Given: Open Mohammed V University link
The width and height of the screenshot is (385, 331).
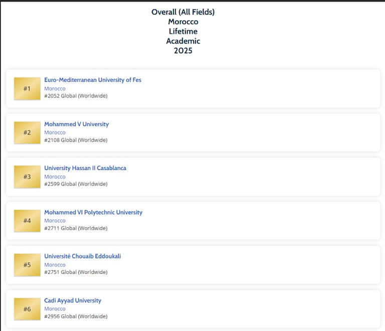Looking at the screenshot, I should pos(76,124).
